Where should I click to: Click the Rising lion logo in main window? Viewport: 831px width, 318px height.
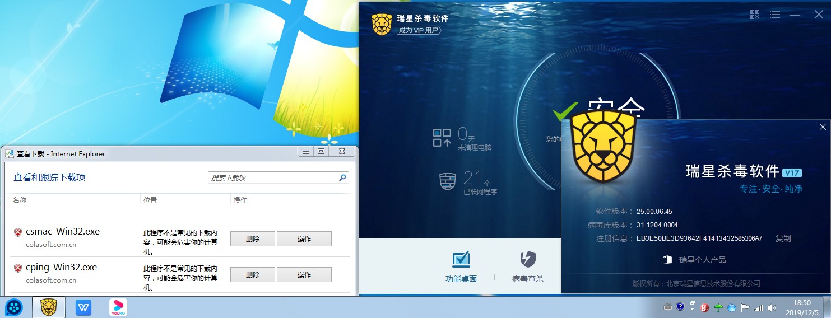tap(381, 25)
